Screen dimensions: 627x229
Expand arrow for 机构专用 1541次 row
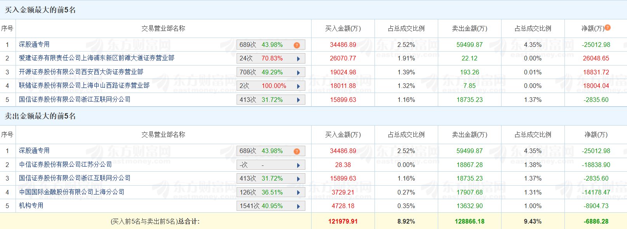coord(298,206)
